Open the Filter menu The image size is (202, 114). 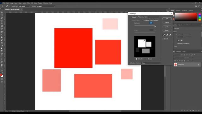pos(29,3)
